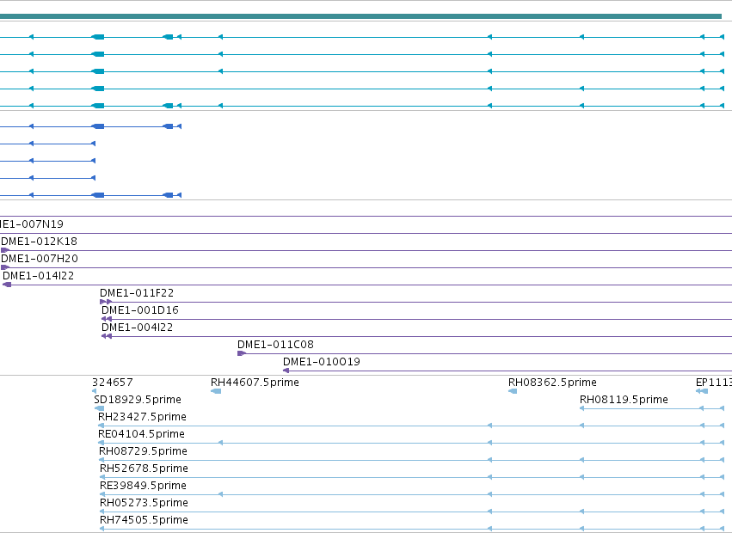Select the teal gene span bar at top
Image resolution: width=732 pixels, height=533 pixels.
(x=360, y=16)
